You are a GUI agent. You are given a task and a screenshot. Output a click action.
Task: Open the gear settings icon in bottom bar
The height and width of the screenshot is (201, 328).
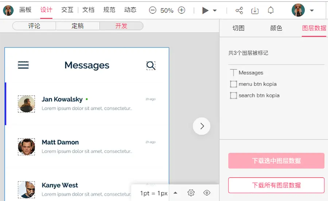pos(191,193)
